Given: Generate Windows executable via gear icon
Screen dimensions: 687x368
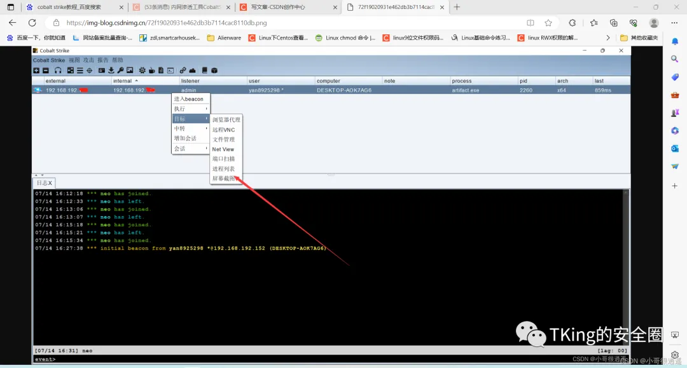Looking at the screenshot, I should point(142,71).
